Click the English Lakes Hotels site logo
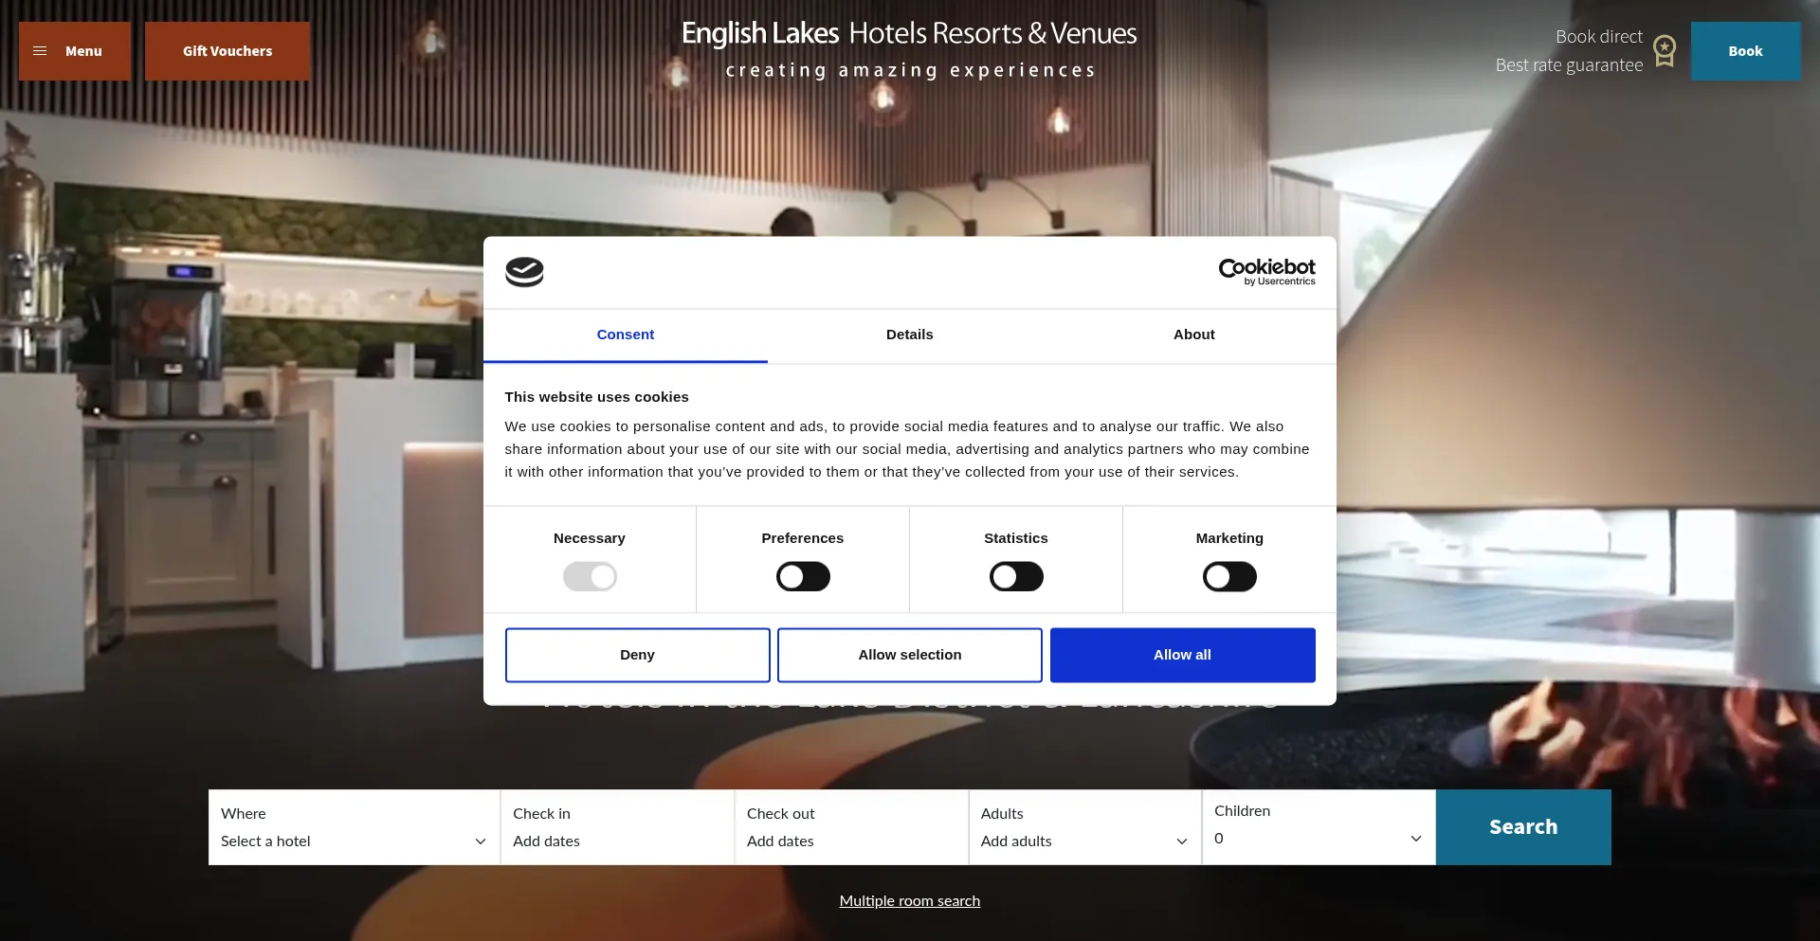Screen dimensions: 1820x941 pos(909,49)
